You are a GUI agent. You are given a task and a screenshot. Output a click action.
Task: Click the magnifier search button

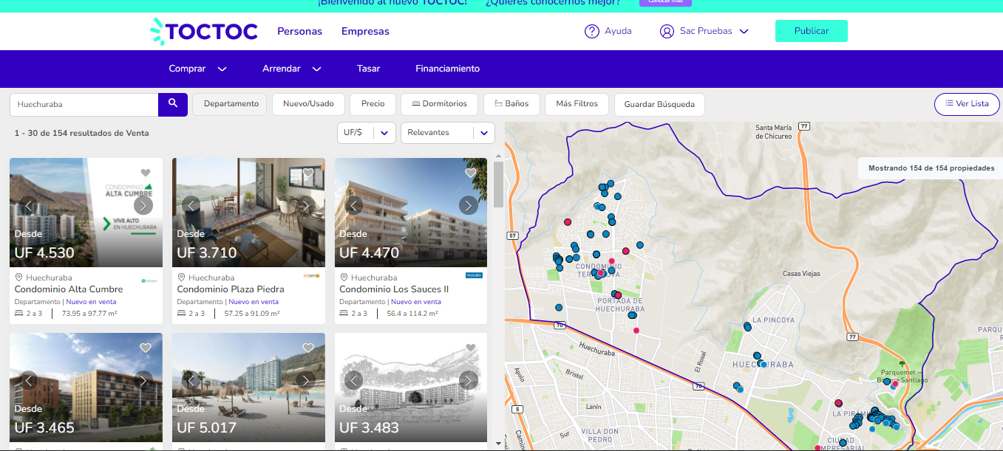(173, 104)
